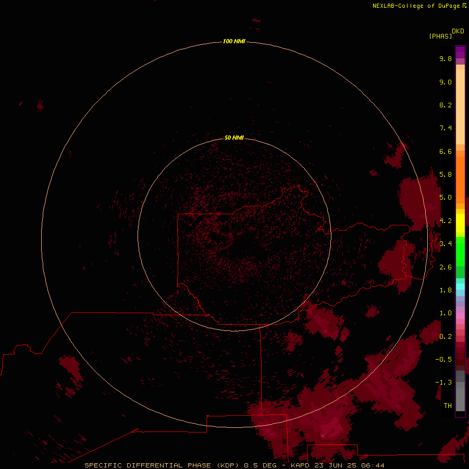Click the -1.3 value on the scale
The height and width of the screenshot is (469, 469).
(443, 382)
